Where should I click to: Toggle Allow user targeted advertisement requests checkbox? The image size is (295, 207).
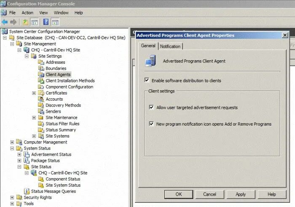151,107
